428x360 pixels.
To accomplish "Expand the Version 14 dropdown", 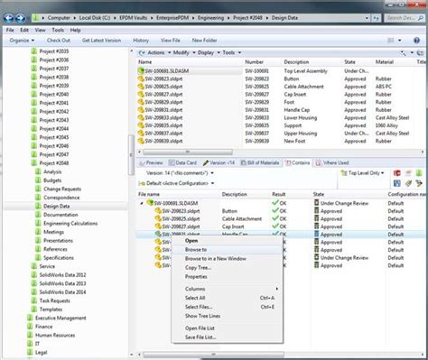I will point(212,173).
